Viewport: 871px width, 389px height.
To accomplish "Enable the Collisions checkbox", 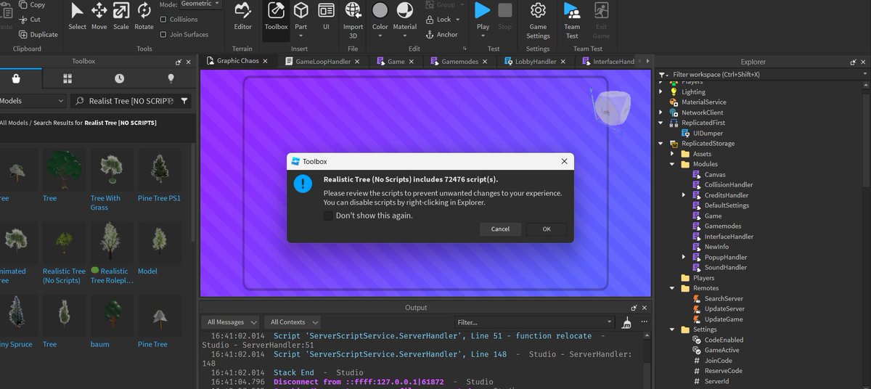I will (163, 20).
